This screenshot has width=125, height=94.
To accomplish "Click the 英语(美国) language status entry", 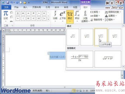I will [37, 90].
